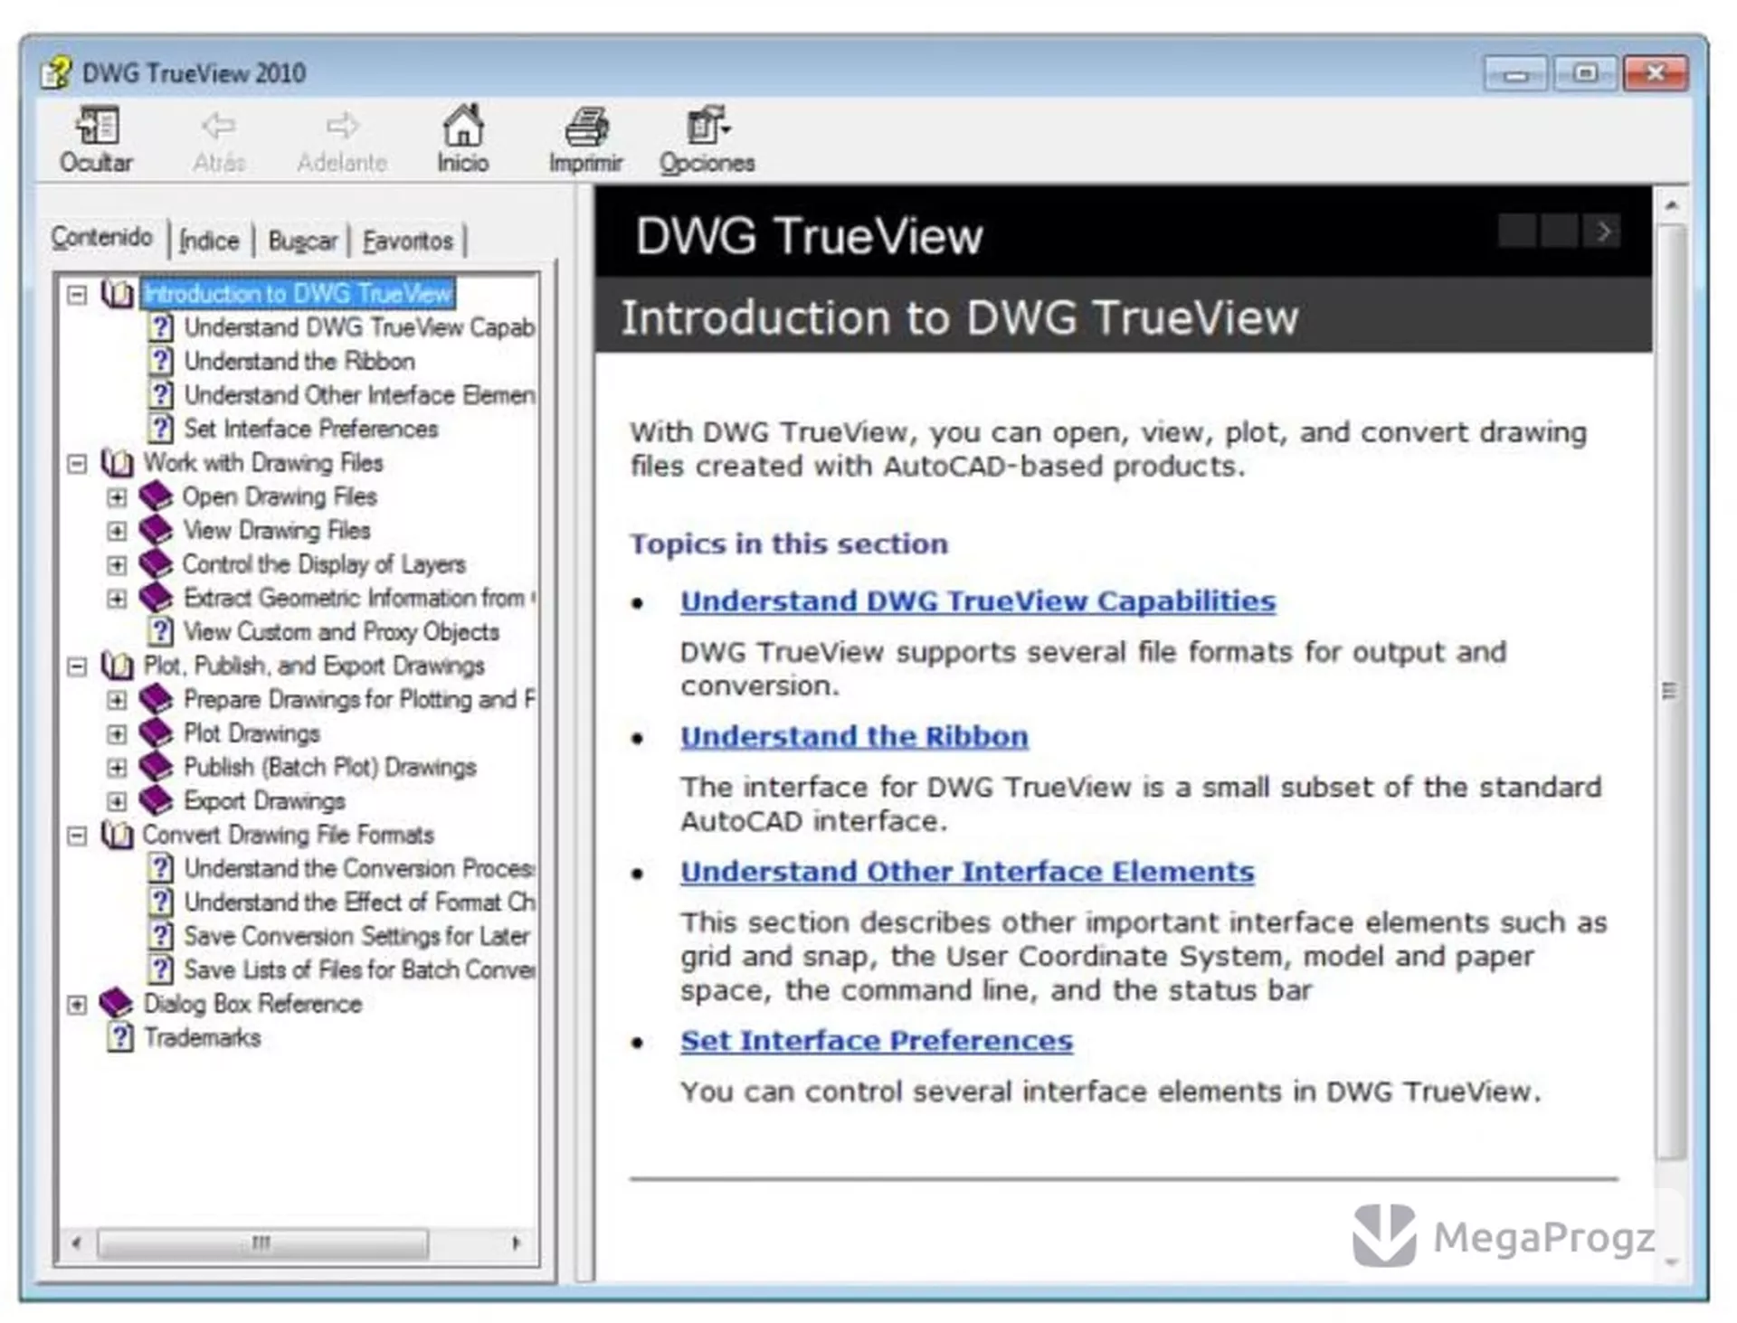Image resolution: width=1737 pixels, height=1323 pixels.
Task: Open the Opciones toolbar icon
Action: (707, 125)
